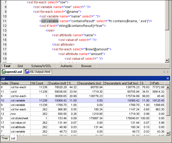Click the speed2.xsl file tab icon
172x143 pixels.
click(x=4, y=72)
